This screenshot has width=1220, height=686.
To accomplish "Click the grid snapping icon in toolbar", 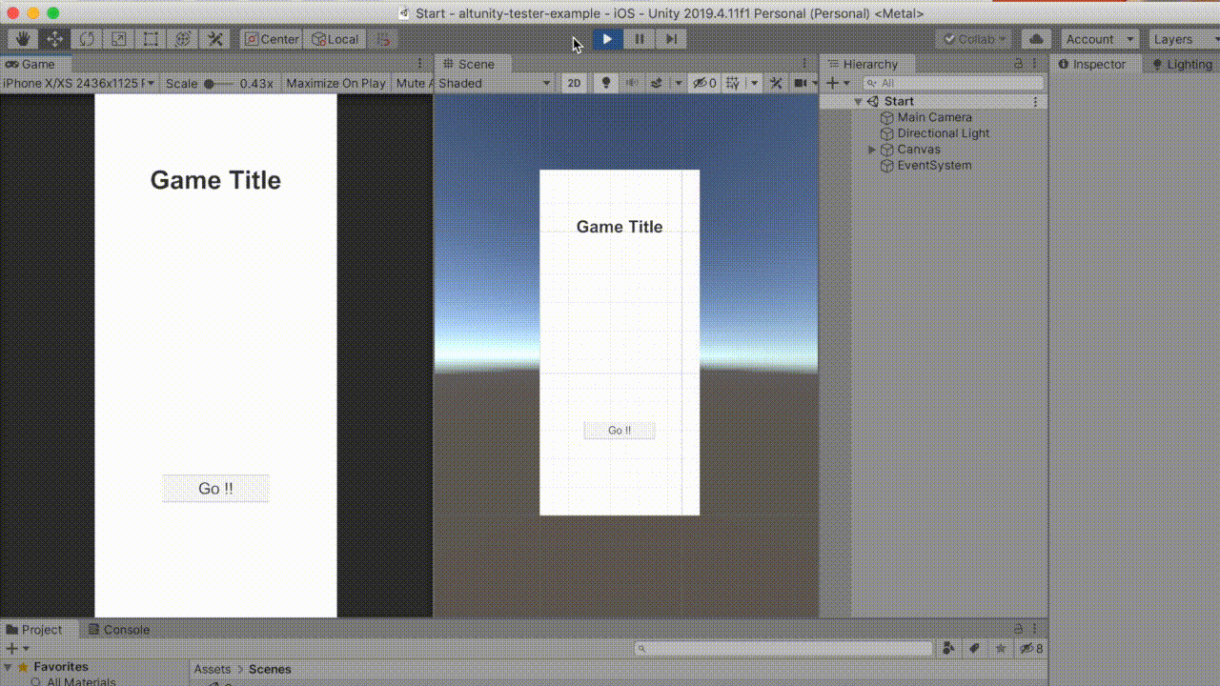I will point(383,39).
